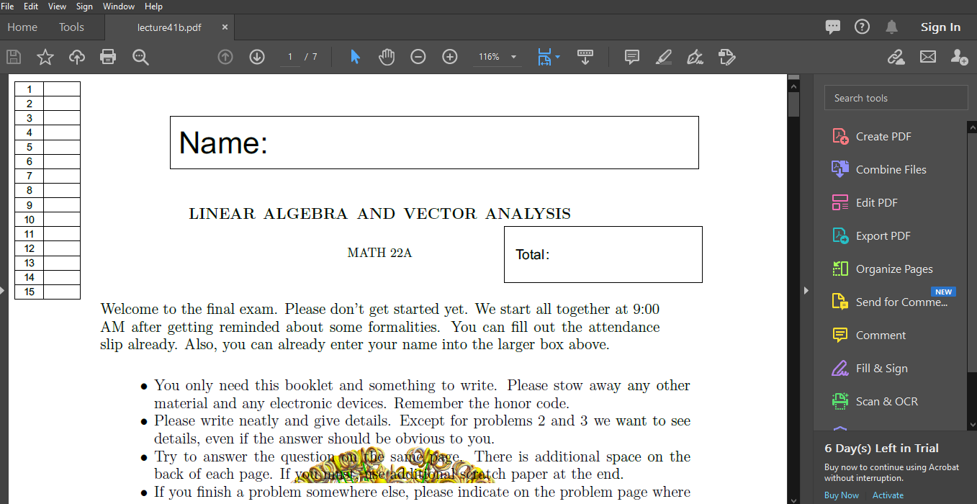
Task: Click the fit page scrolling mode icon
Action: [x=544, y=57]
